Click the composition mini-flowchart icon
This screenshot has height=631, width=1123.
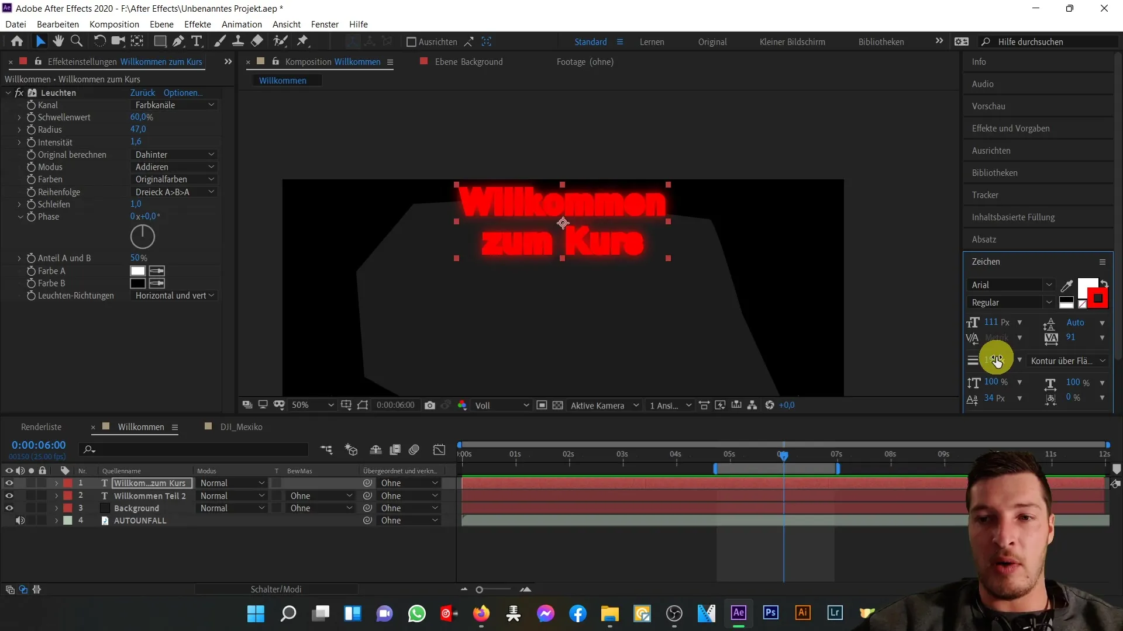point(326,449)
